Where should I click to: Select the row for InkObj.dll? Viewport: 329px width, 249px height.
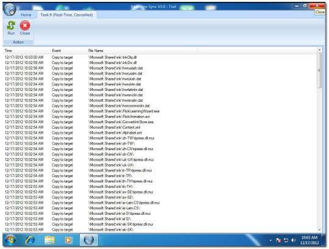coord(160,57)
